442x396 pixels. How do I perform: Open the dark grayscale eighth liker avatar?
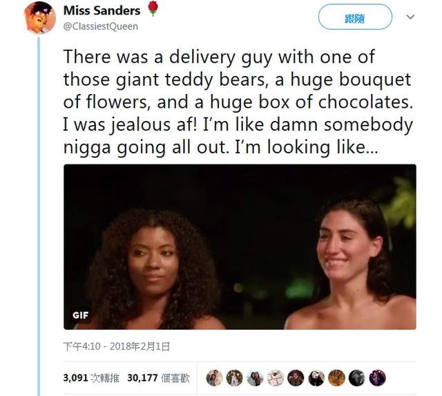(x=357, y=377)
